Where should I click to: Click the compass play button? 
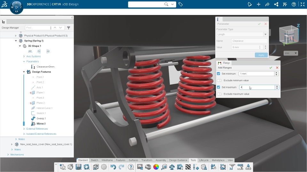[x=17, y=7]
